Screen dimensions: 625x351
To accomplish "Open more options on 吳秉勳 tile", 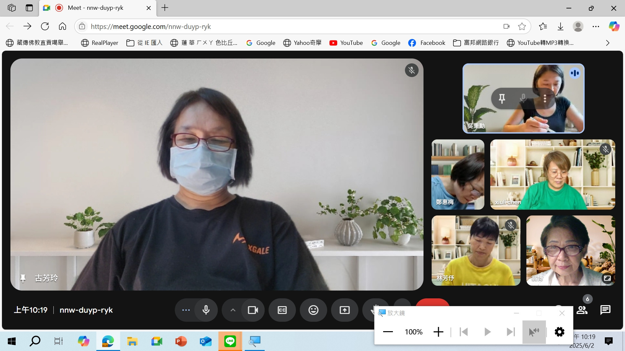I will coord(545,98).
